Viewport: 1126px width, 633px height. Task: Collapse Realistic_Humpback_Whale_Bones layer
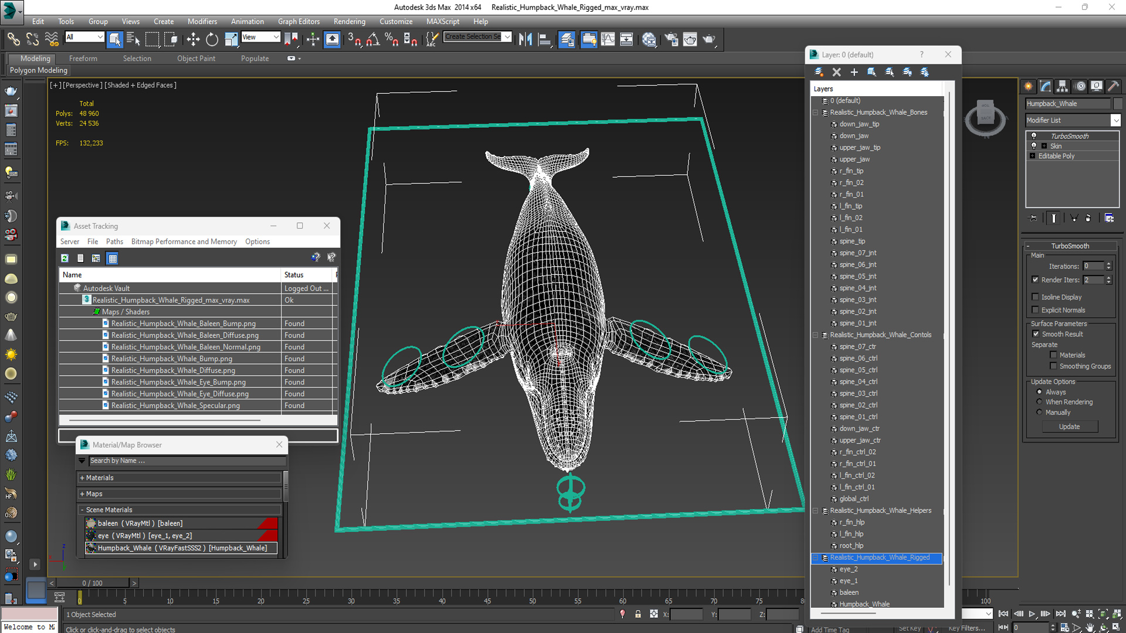coord(815,113)
